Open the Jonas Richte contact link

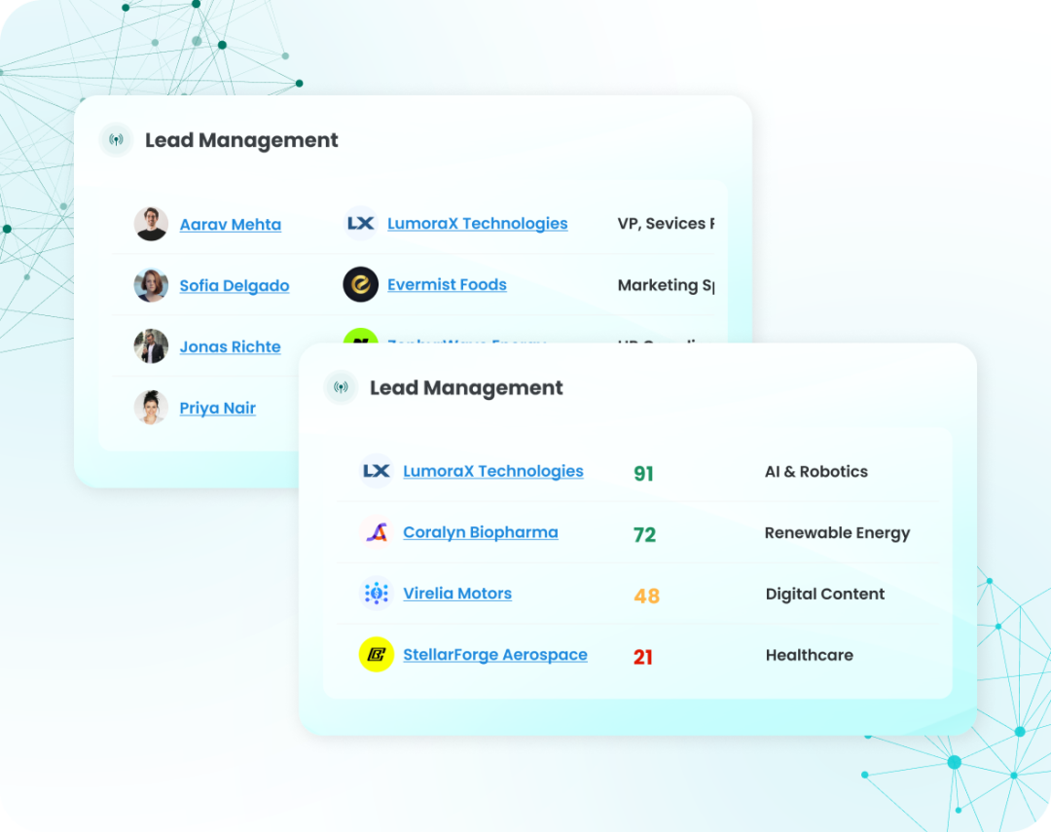point(230,347)
